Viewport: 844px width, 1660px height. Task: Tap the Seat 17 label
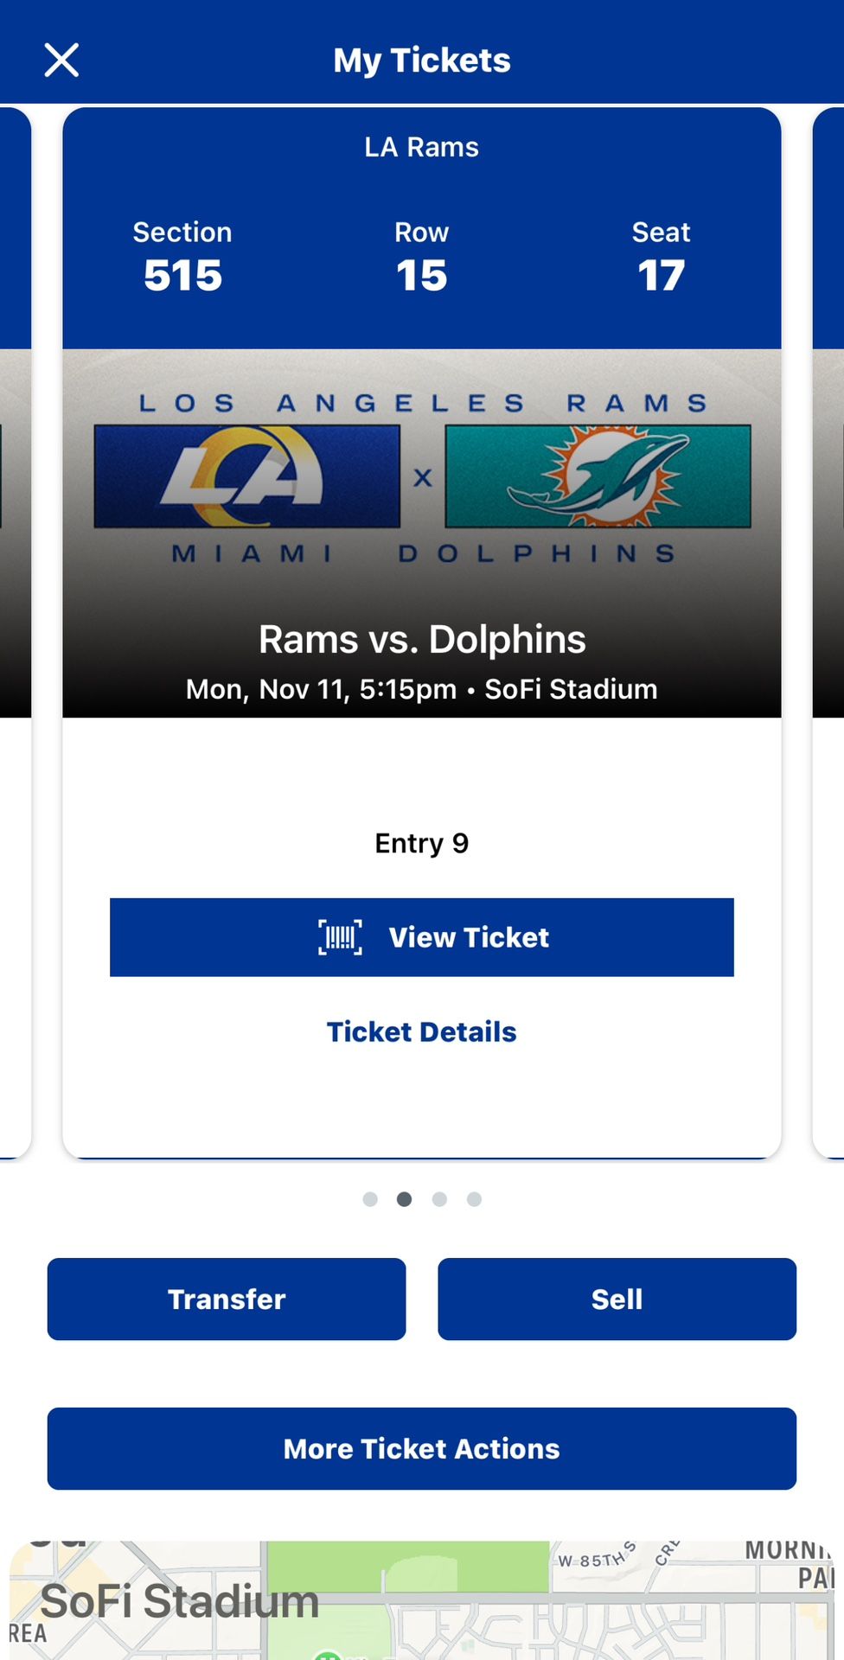click(x=661, y=257)
